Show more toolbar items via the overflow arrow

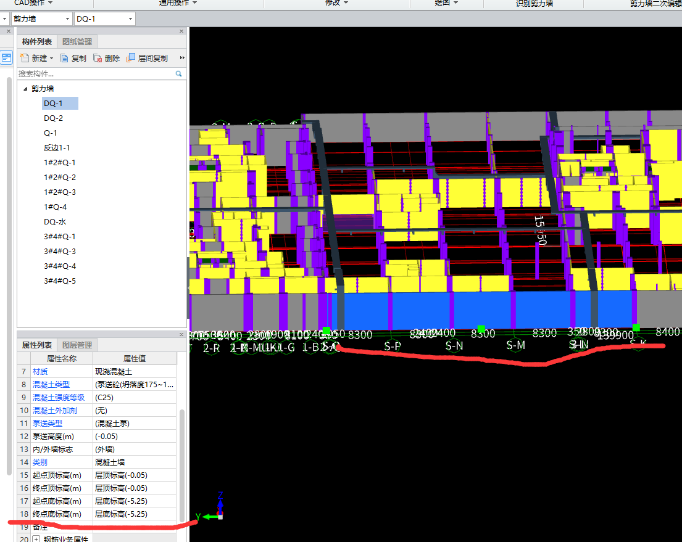click(182, 58)
